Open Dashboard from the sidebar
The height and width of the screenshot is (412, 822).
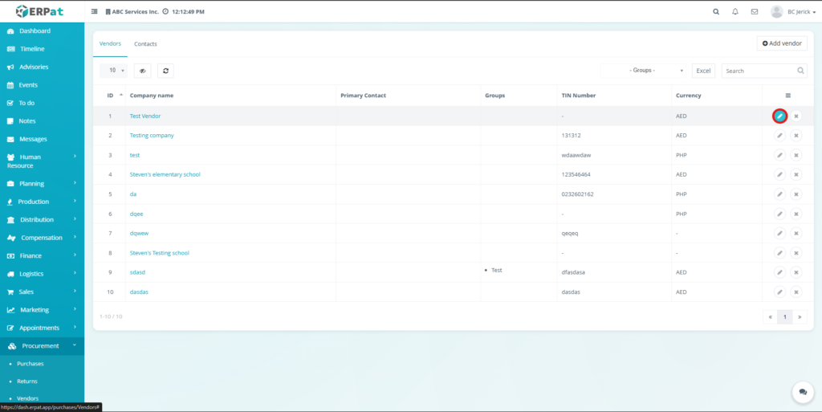(x=35, y=31)
